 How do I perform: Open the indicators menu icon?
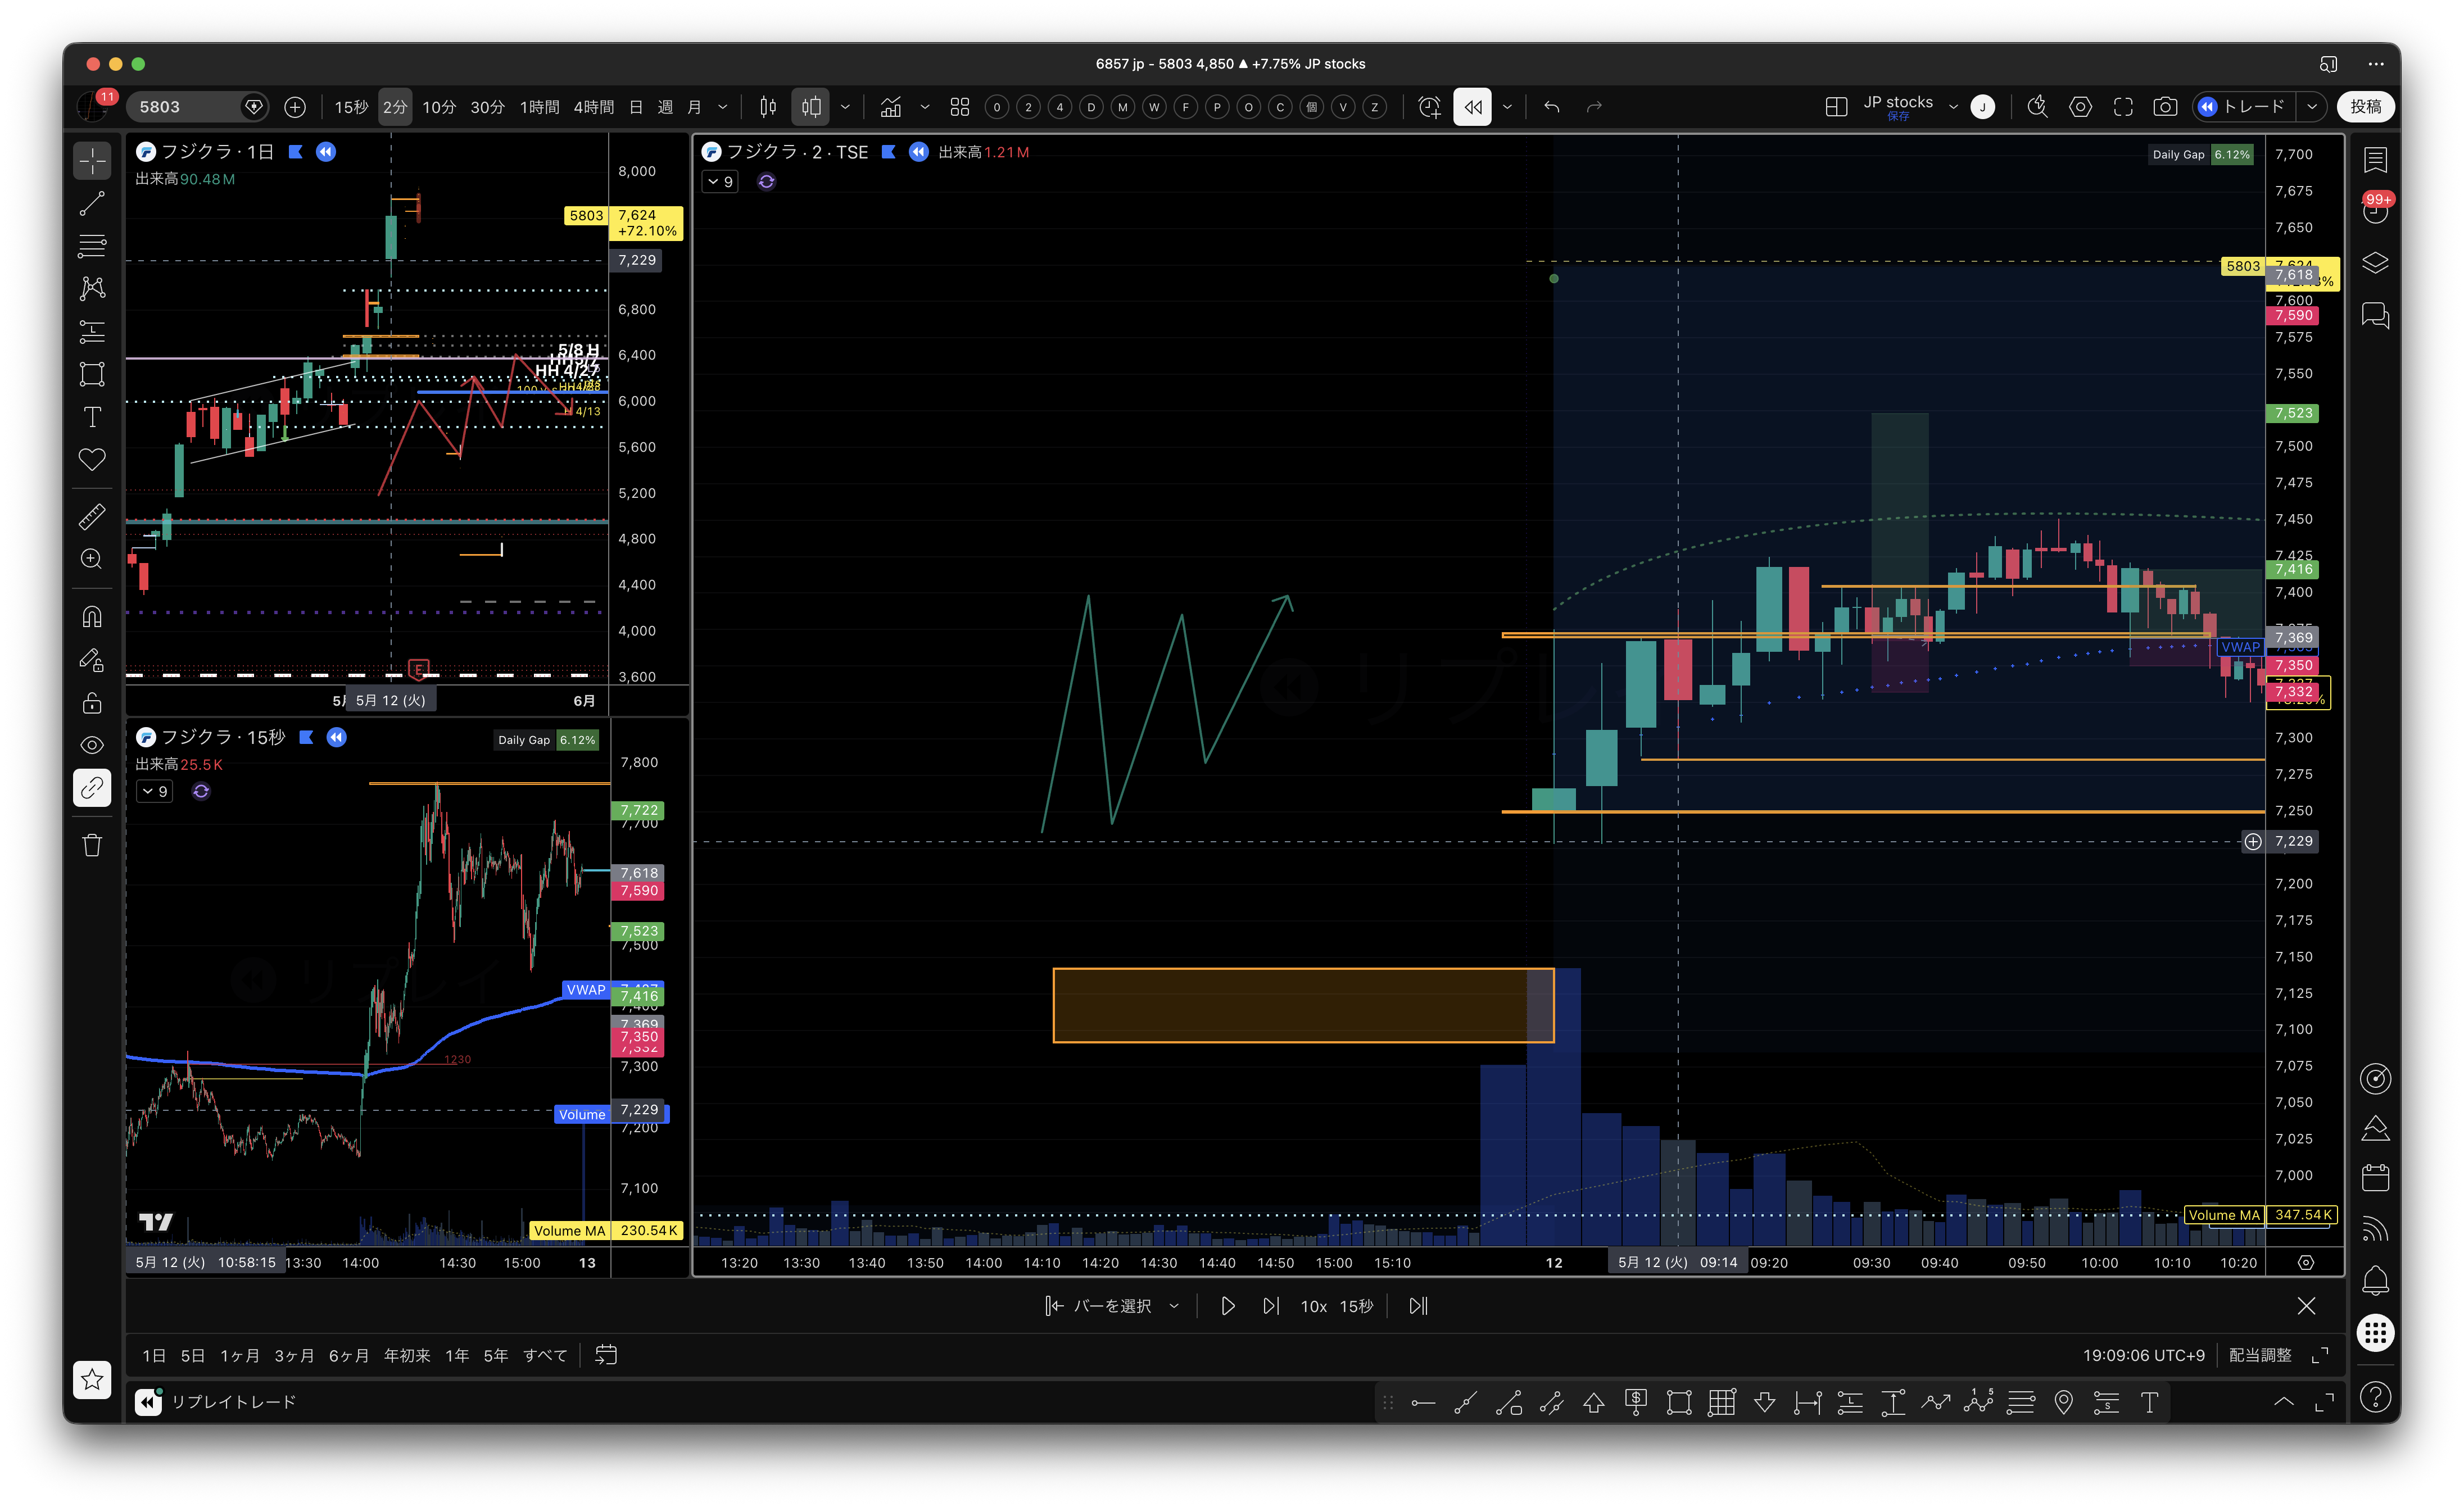(x=891, y=107)
